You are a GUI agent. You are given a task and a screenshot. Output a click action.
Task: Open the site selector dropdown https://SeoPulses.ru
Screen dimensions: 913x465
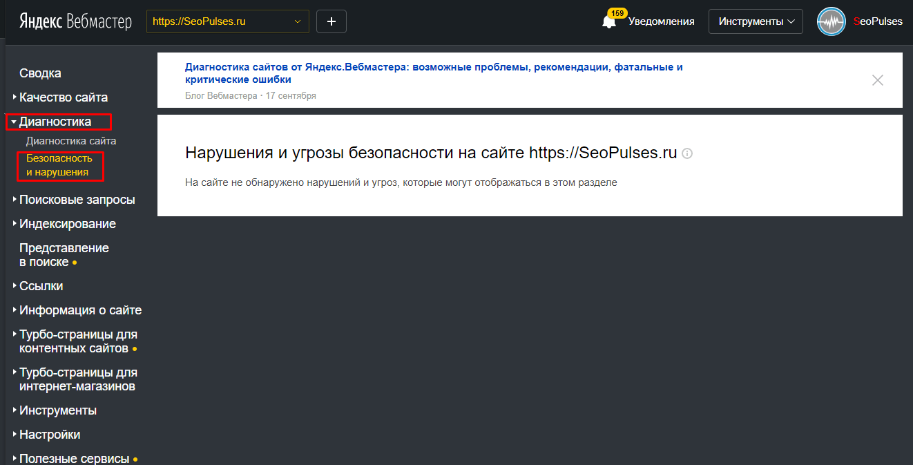pyautogui.click(x=228, y=21)
